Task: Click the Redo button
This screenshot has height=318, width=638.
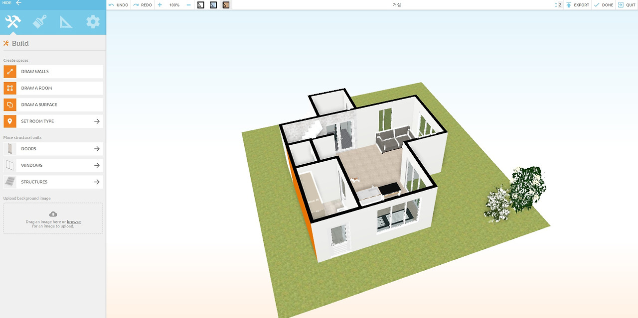Action: click(143, 5)
